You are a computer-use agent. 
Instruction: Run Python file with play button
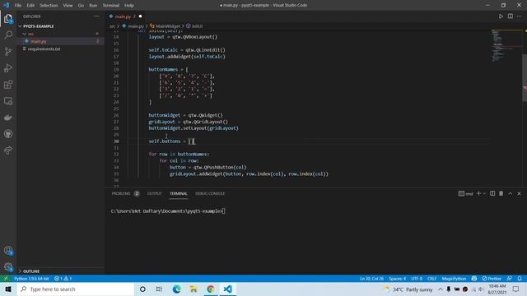pos(501,16)
